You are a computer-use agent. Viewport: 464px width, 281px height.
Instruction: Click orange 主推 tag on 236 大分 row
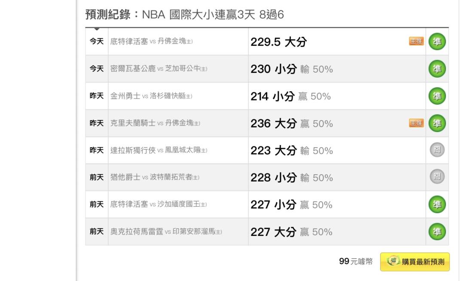pos(416,123)
